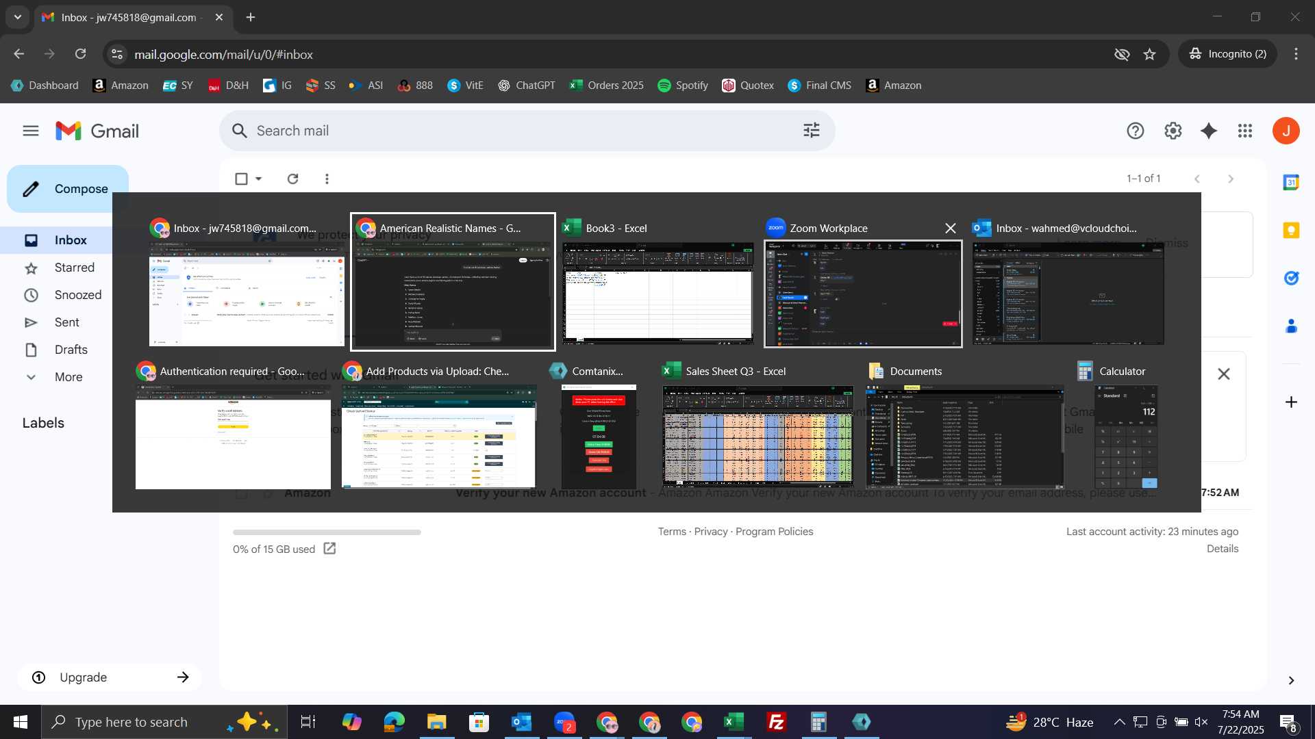Open the Chrome three-dot menu
1315x739 pixels.
pos(1296,54)
